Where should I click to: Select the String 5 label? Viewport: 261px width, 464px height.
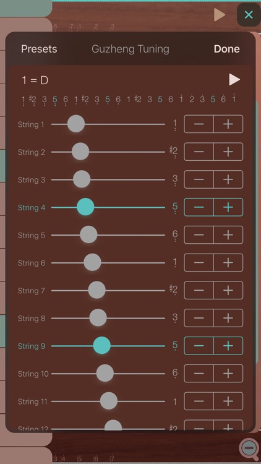click(x=32, y=235)
